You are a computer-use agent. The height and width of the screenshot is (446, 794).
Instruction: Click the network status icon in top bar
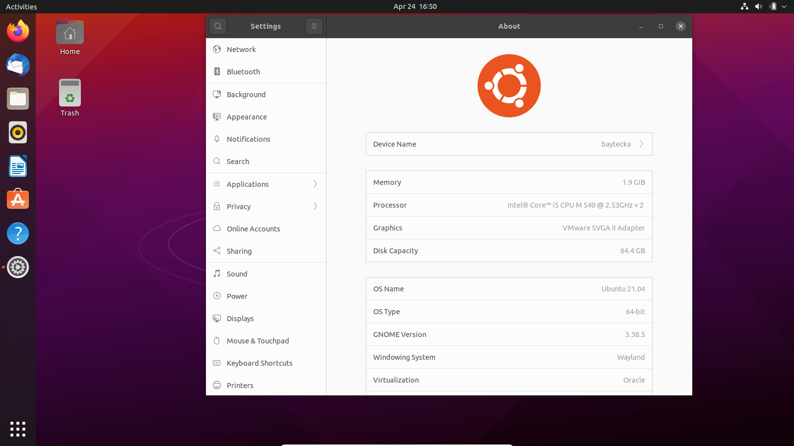pyautogui.click(x=744, y=6)
